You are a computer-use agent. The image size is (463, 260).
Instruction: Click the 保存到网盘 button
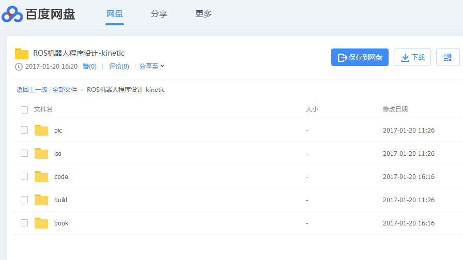pos(360,57)
